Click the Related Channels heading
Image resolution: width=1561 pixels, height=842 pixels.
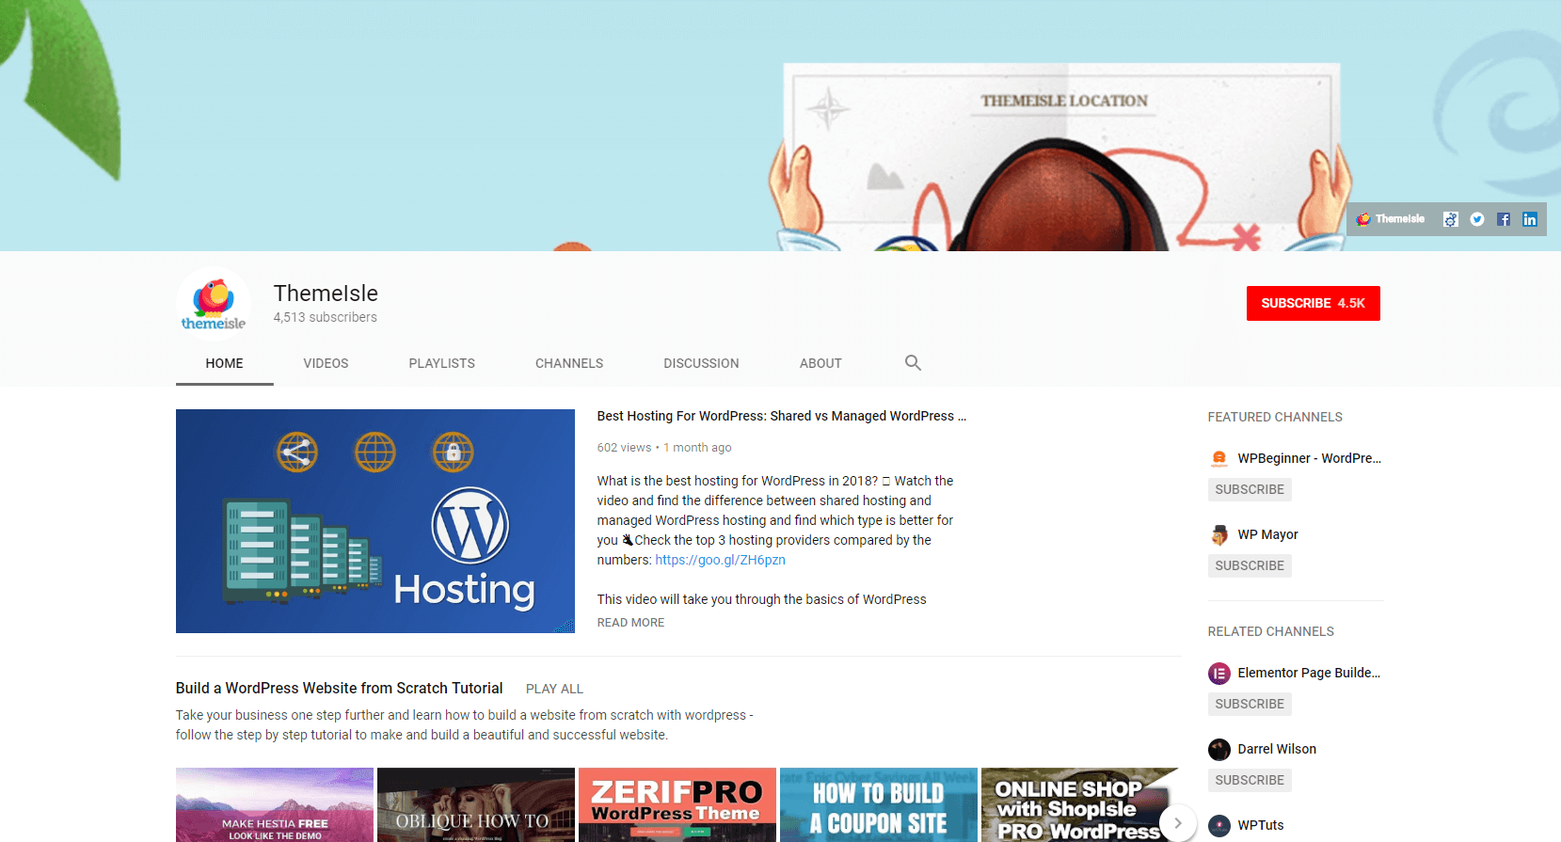[x=1270, y=631]
